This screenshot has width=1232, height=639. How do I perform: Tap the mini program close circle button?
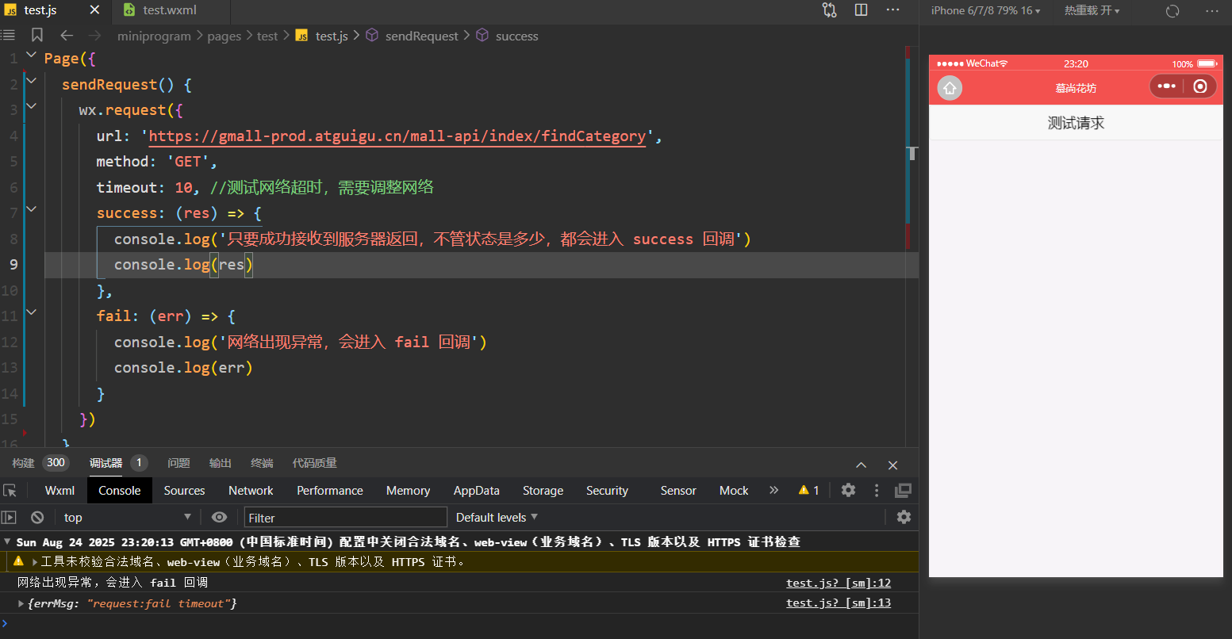(1200, 86)
